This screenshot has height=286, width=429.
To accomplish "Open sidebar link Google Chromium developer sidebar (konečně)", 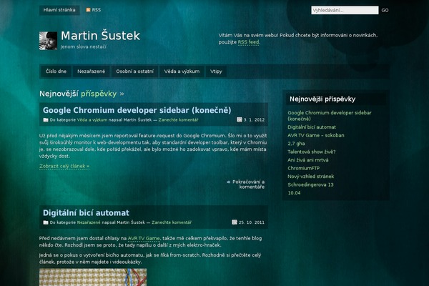I will (330, 116).
